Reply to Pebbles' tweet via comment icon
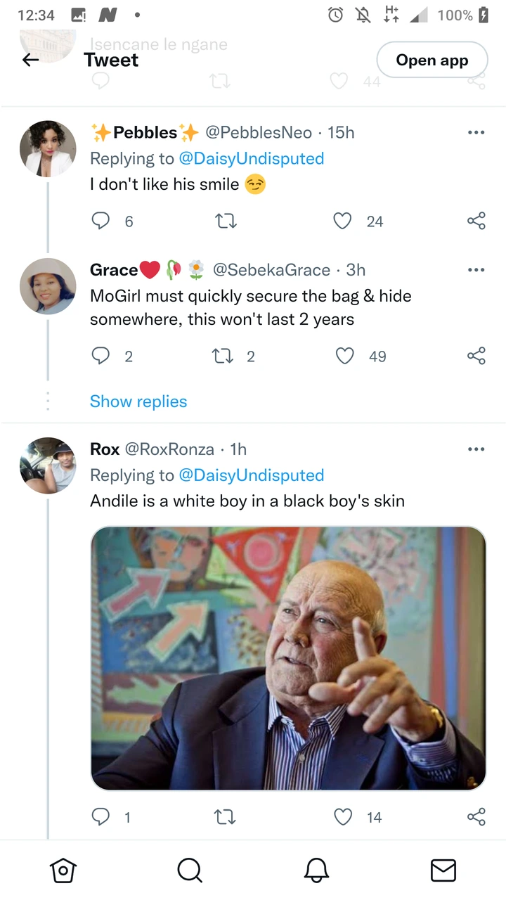The width and height of the screenshot is (506, 900). coord(101,221)
